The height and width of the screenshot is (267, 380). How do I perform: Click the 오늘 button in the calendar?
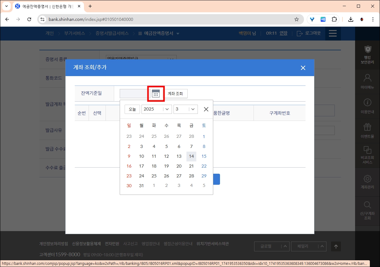coord(132,109)
